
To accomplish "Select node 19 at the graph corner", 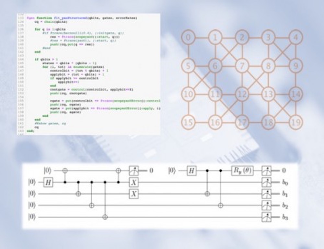I will (295, 122).
